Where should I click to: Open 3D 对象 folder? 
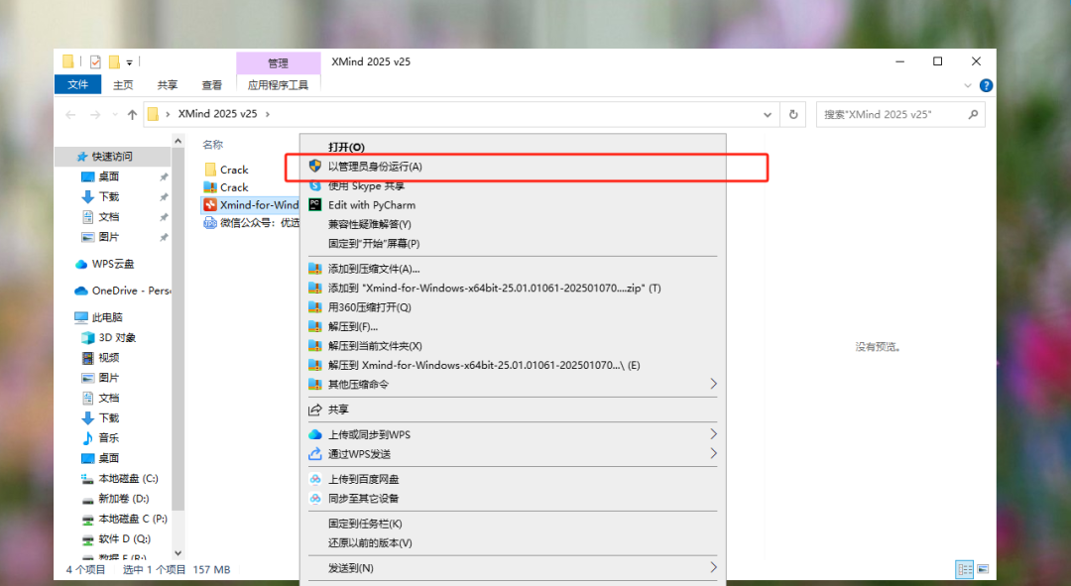(x=117, y=337)
